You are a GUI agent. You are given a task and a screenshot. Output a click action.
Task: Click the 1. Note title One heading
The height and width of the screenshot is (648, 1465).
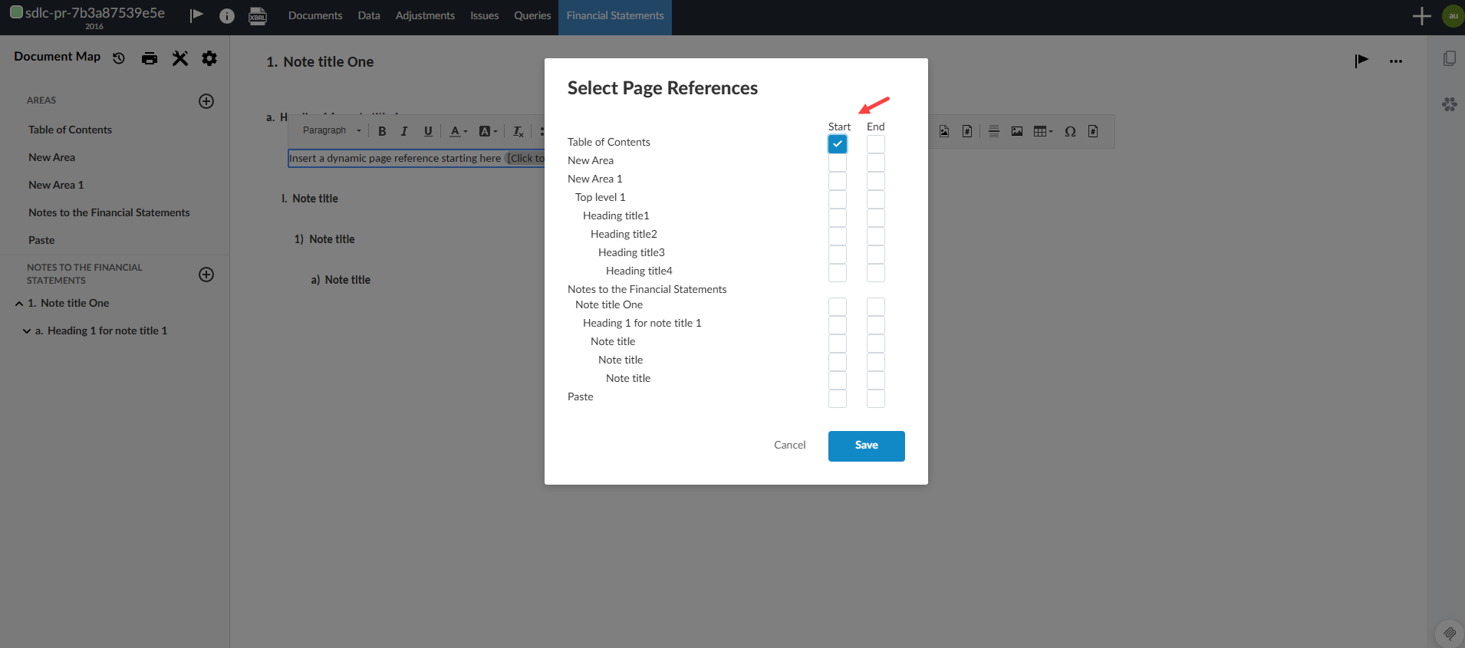[320, 62]
